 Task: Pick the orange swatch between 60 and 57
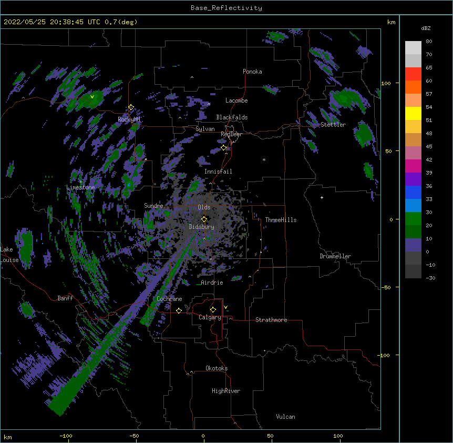coord(413,87)
